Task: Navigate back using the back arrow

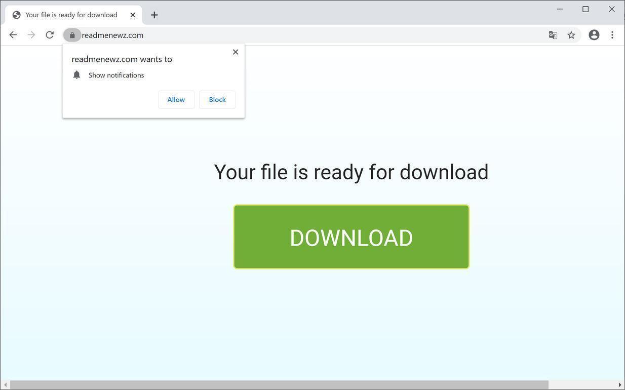Action: pyautogui.click(x=13, y=34)
